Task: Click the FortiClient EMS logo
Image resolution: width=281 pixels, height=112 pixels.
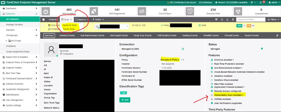Action: point(3,2)
